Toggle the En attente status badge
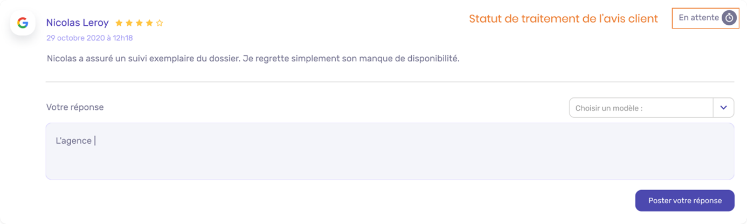Image resolution: width=747 pixels, height=224 pixels. 705,18
